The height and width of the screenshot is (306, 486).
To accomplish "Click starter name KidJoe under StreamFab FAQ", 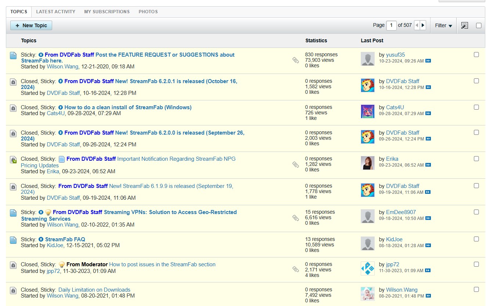I will tap(55, 245).
